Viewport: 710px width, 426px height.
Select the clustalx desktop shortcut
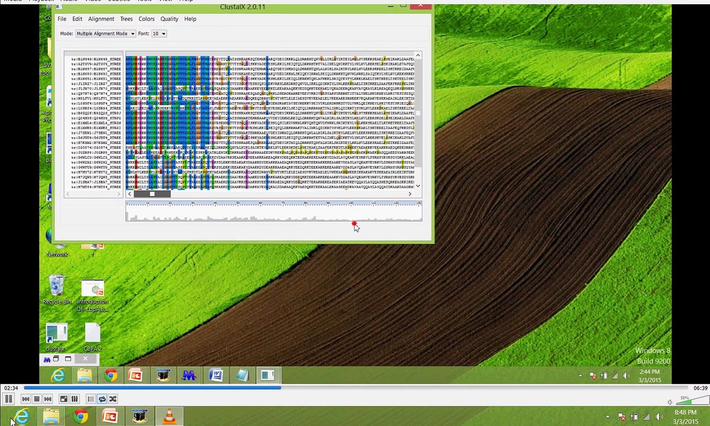56,338
